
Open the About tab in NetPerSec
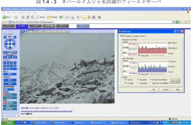click(x=143, y=36)
